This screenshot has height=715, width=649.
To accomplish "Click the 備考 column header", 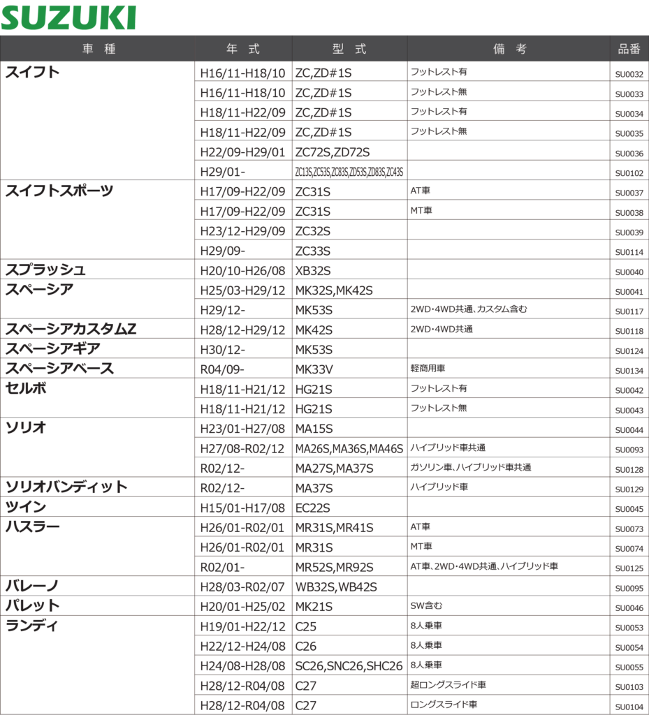I will pyautogui.click(x=509, y=49).
